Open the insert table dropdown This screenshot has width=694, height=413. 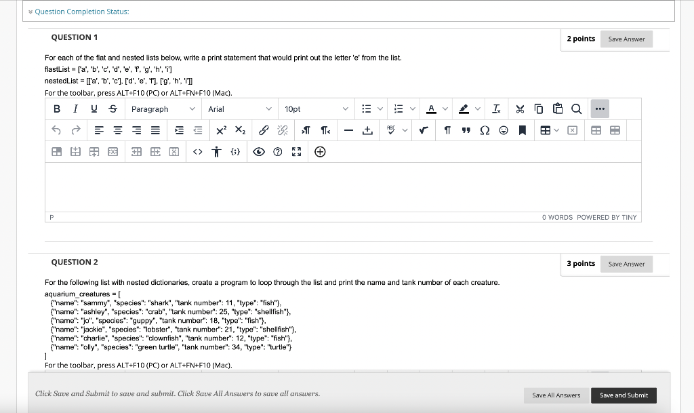click(x=549, y=130)
